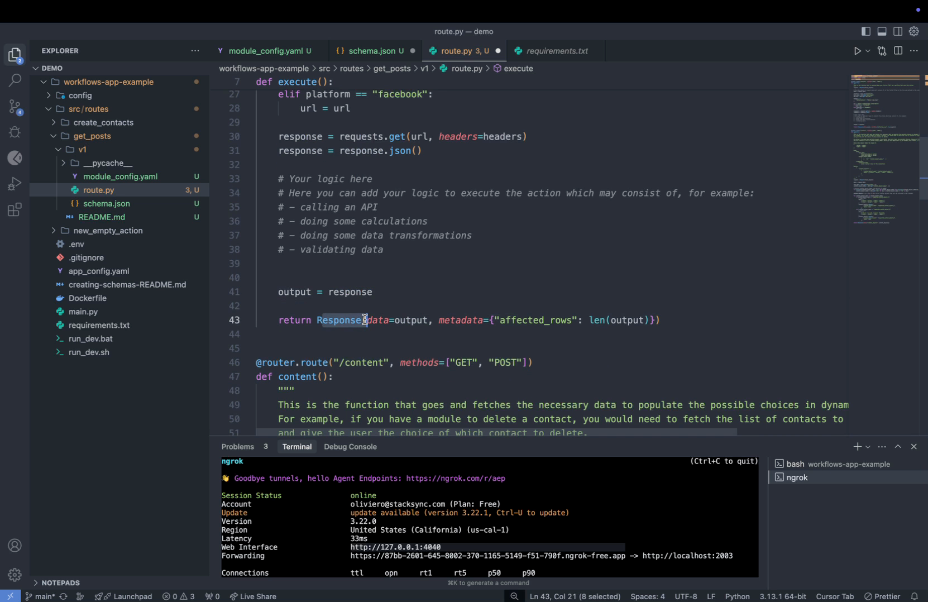The image size is (928, 602).
Task: Expand the NOTEPADS section
Action: coord(60,582)
